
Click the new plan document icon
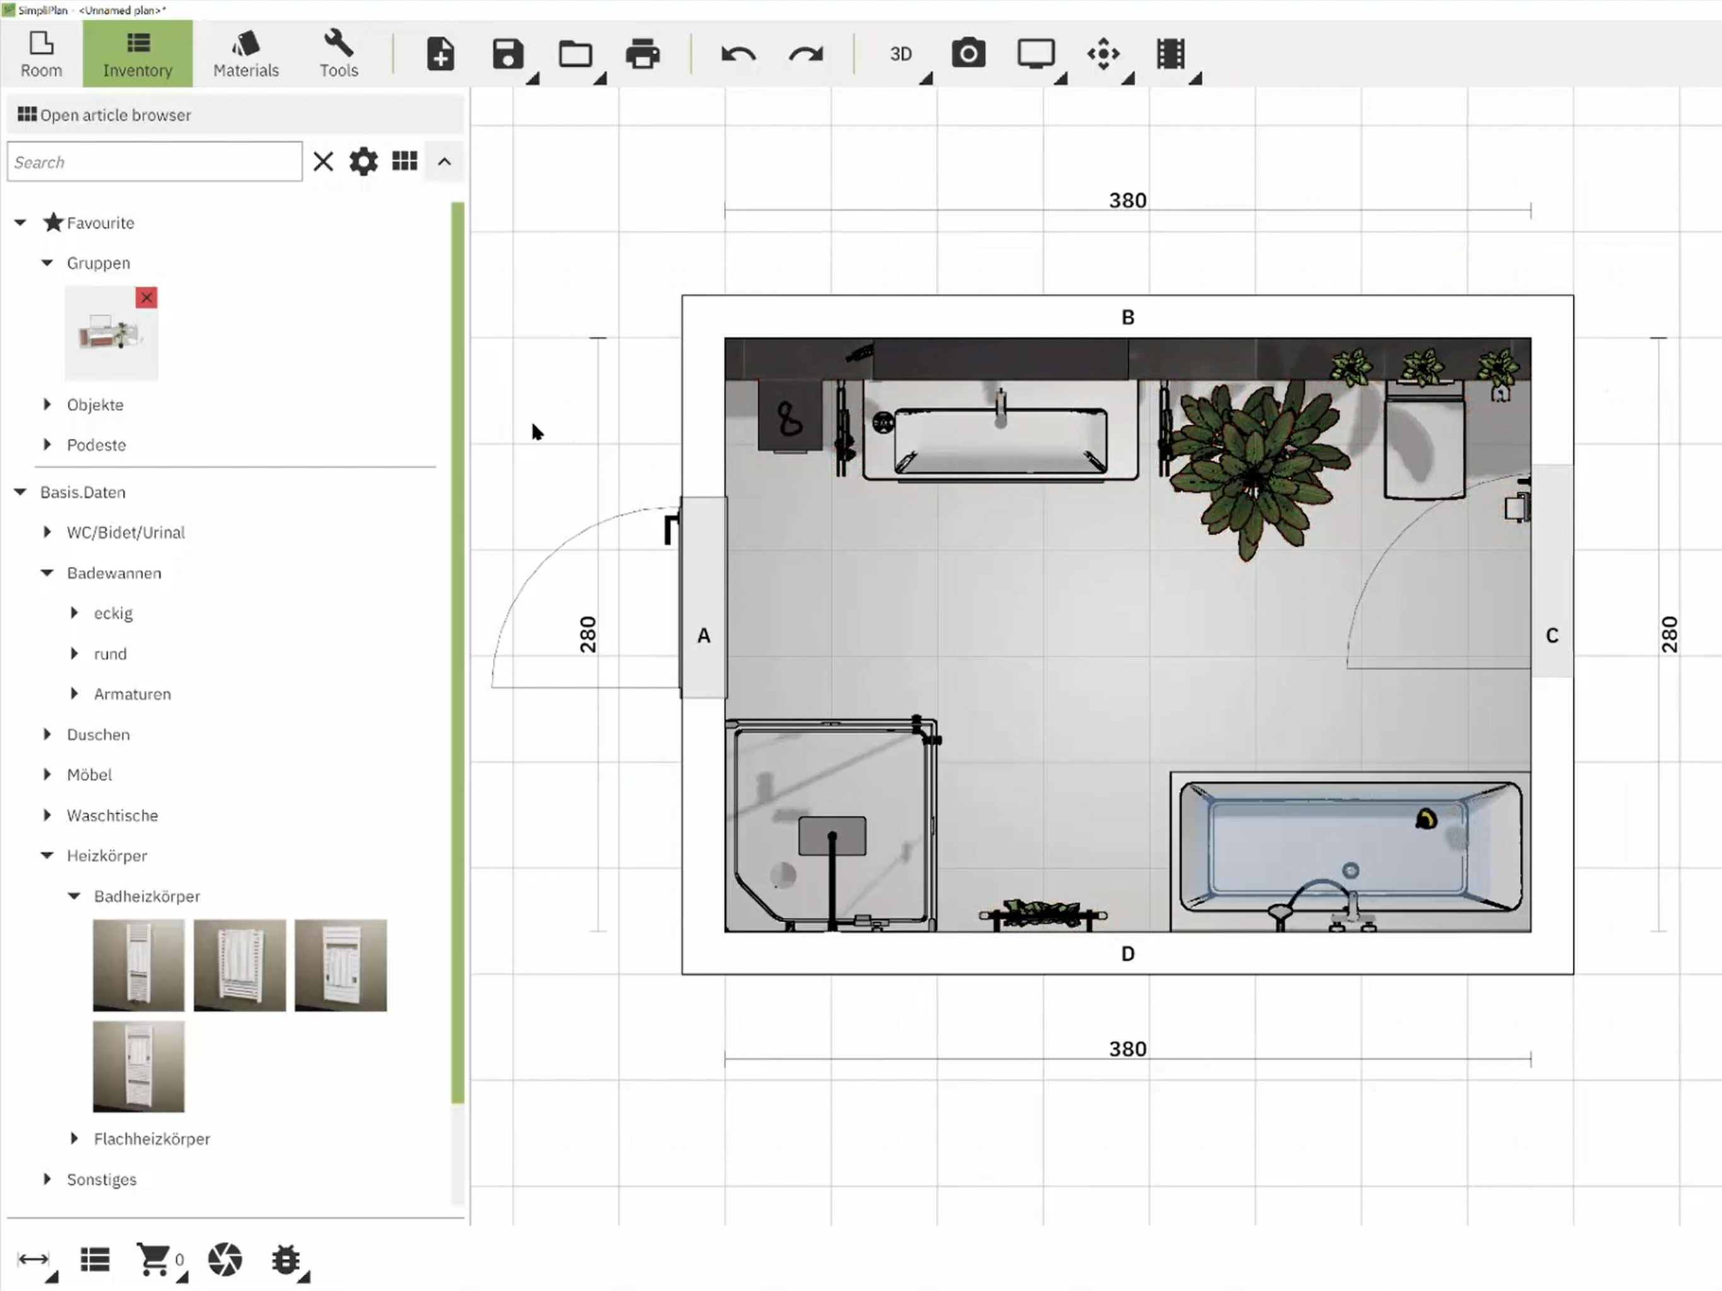(x=441, y=54)
